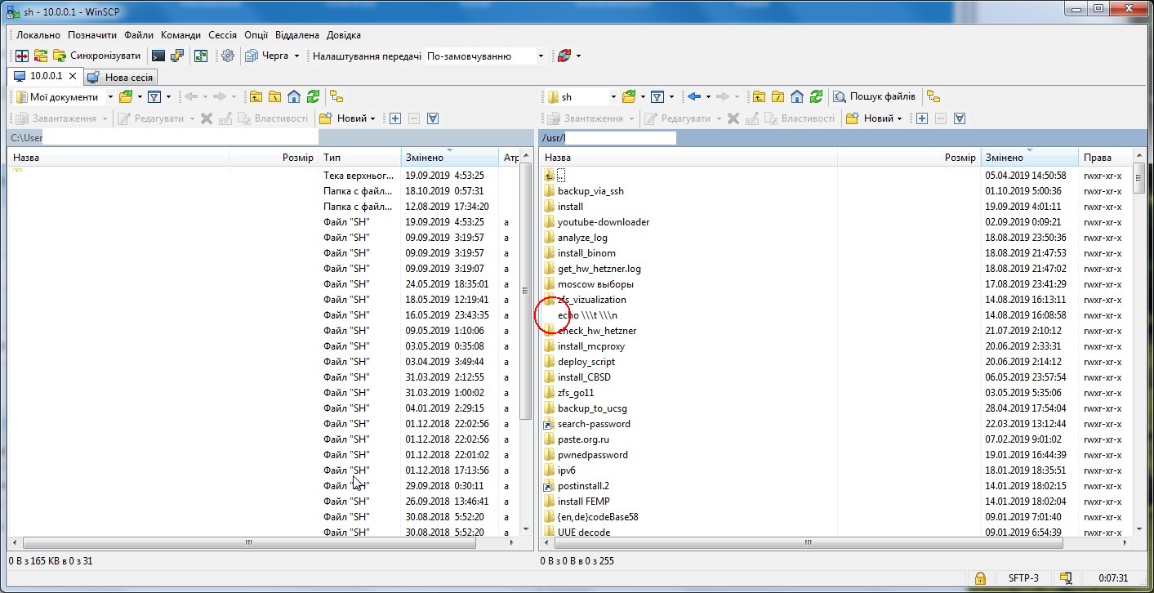Select the youtube-downloader folder
Viewport: 1154px width, 593px height.
coord(603,222)
